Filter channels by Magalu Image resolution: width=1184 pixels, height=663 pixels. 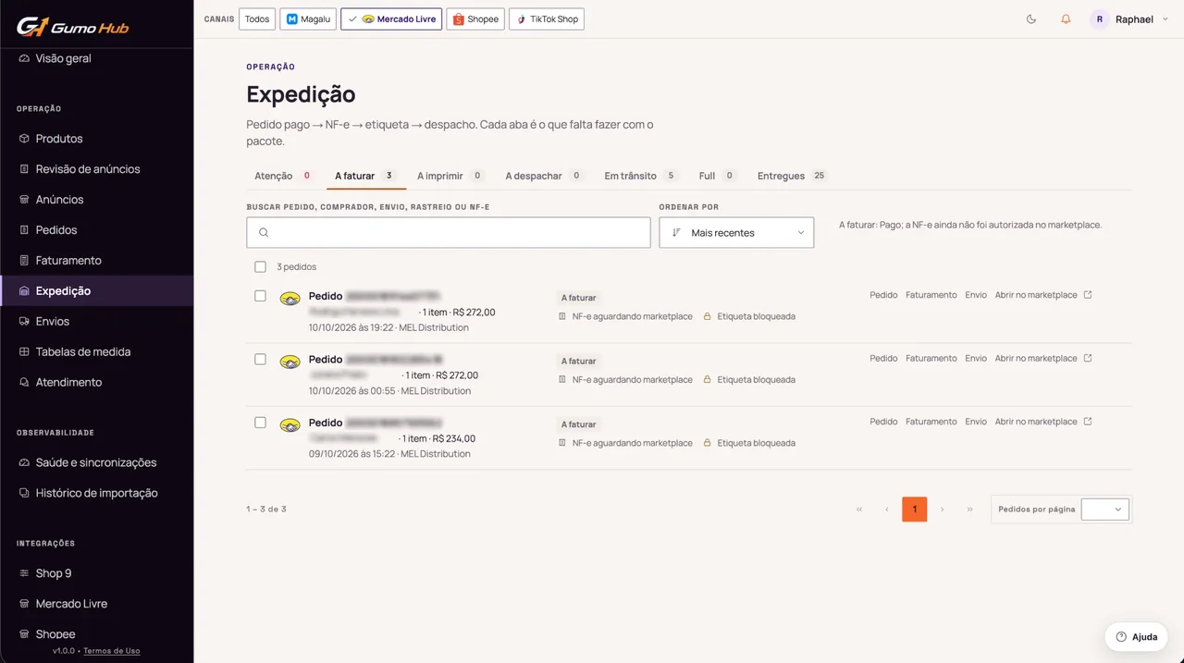tap(308, 19)
